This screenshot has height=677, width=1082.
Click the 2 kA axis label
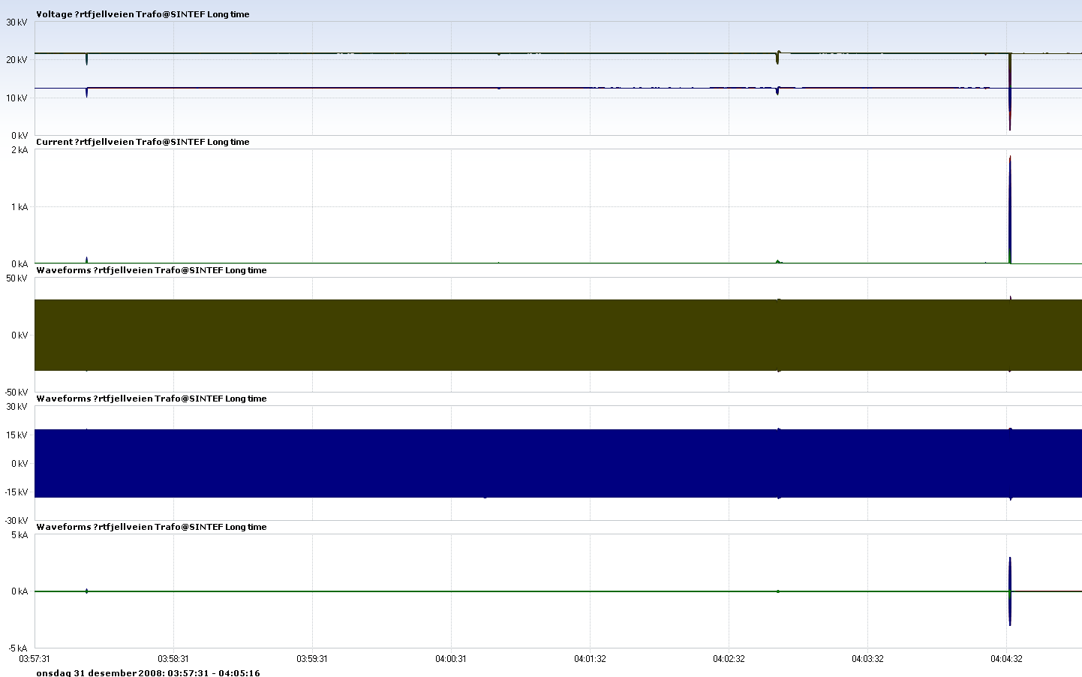click(20, 150)
